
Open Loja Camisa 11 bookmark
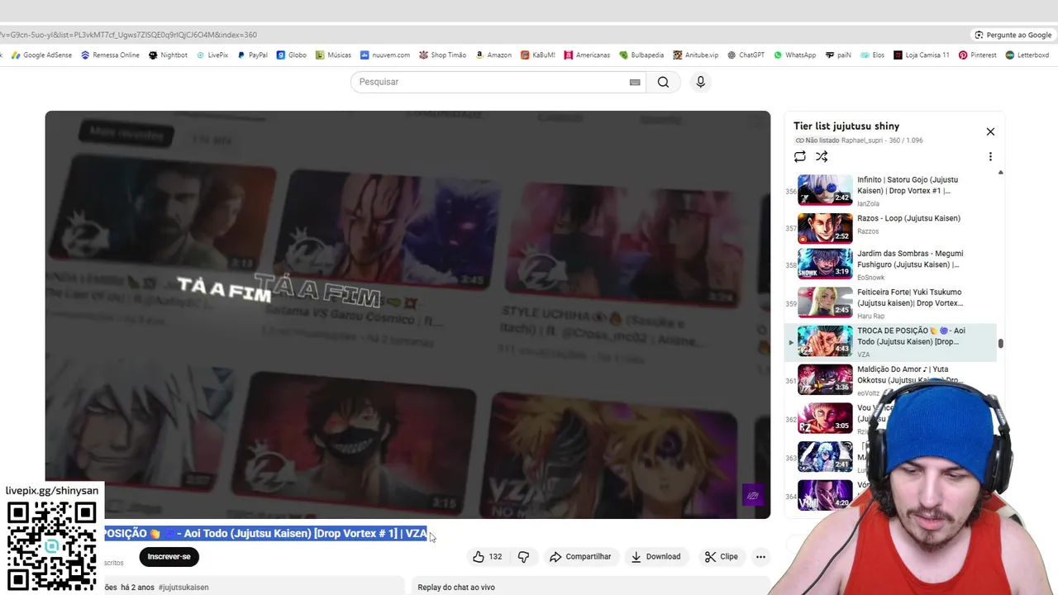(922, 55)
